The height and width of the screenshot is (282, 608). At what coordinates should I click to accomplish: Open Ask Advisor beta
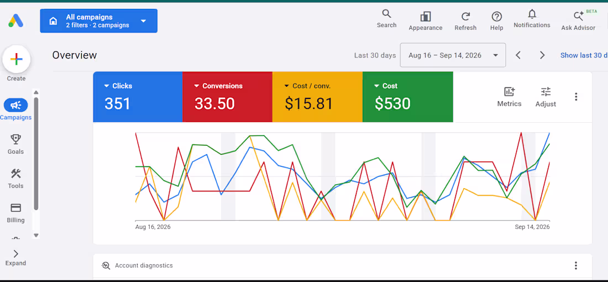pos(579,20)
